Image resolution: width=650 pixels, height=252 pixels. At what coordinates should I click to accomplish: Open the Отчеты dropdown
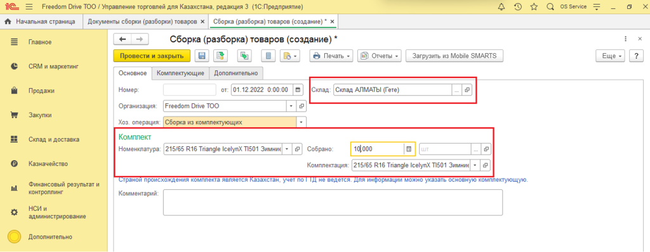(380, 56)
